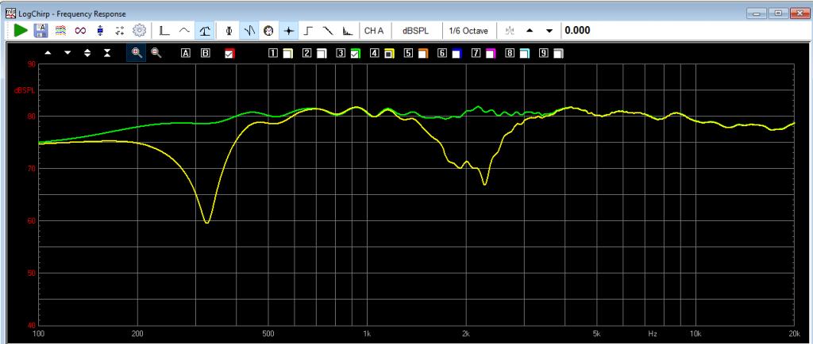Click the LogChirp window title icon
This screenshot has height=344, width=813.
(10, 13)
